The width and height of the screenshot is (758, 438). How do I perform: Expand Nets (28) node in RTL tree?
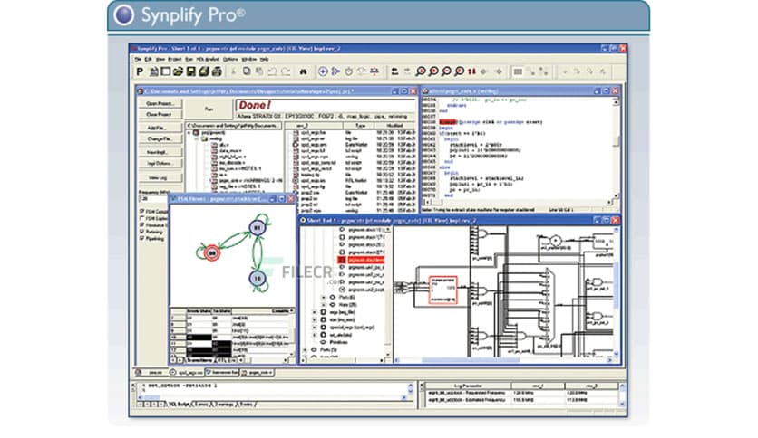(324, 305)
